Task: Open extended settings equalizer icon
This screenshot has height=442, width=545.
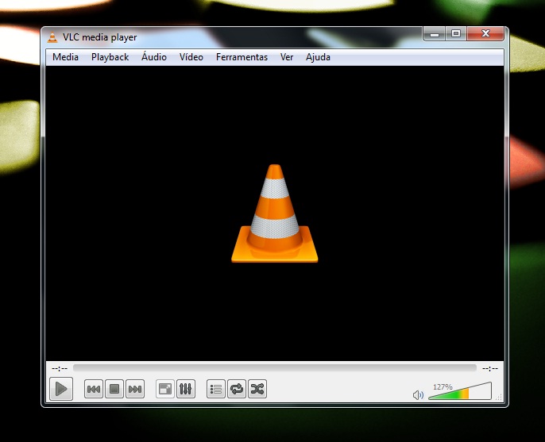Action: [x=186, y=389]
